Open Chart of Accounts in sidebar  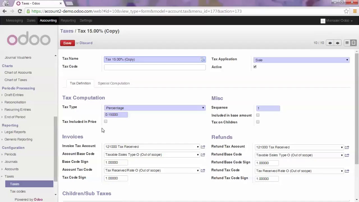pos(18,72)
